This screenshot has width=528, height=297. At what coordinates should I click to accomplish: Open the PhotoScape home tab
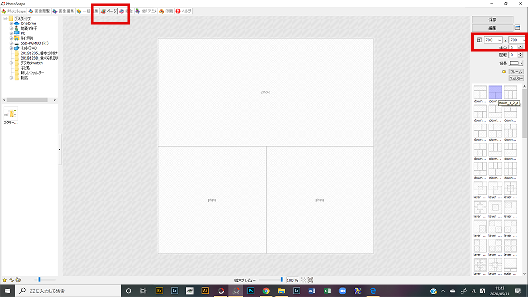click(14, 11)
